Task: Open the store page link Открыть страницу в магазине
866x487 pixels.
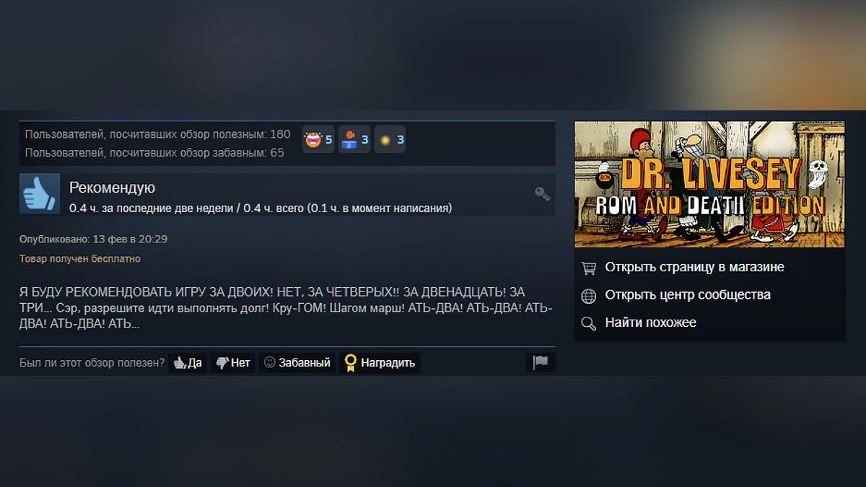Action: coord(694,267)
